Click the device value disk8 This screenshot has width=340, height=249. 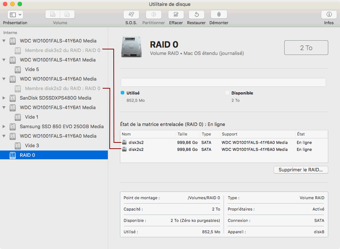pyautogui.click(x=319, y=232)
